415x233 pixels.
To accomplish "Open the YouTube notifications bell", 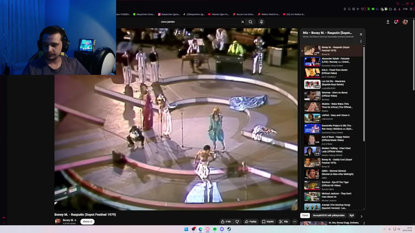I will coord(396,22).
